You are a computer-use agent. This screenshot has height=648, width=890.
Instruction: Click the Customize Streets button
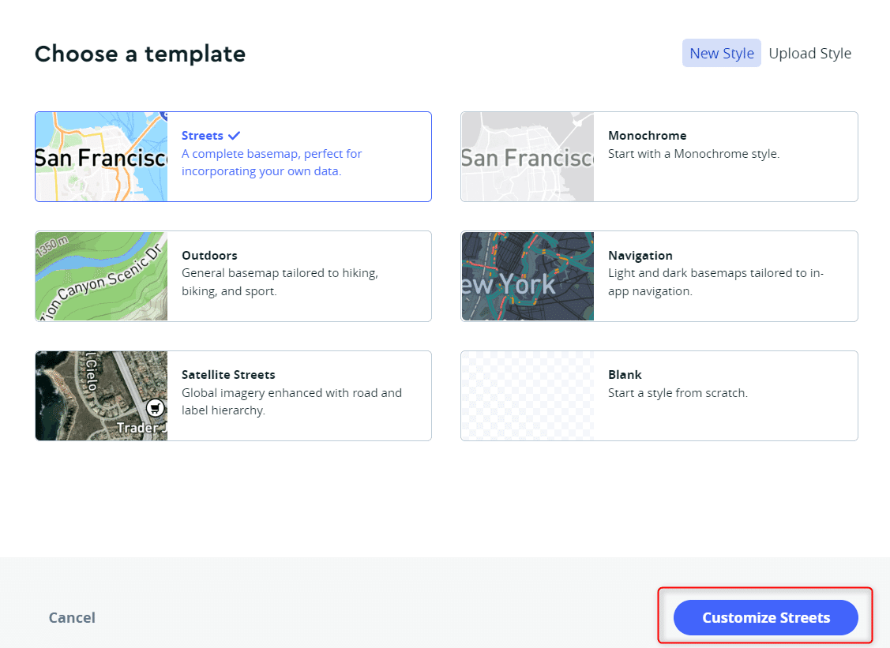[x=766, y=617]
